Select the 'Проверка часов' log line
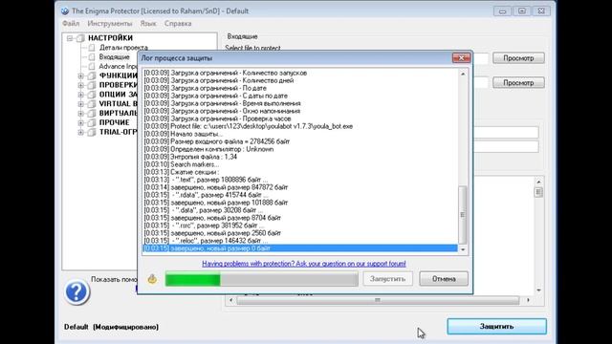The image size is (612, 344). [300, 118]
